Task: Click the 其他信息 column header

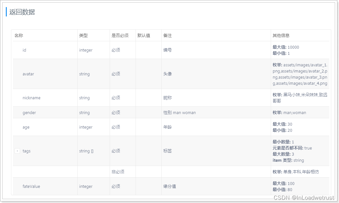Action: pyautogui.click(x=281, y=35)
